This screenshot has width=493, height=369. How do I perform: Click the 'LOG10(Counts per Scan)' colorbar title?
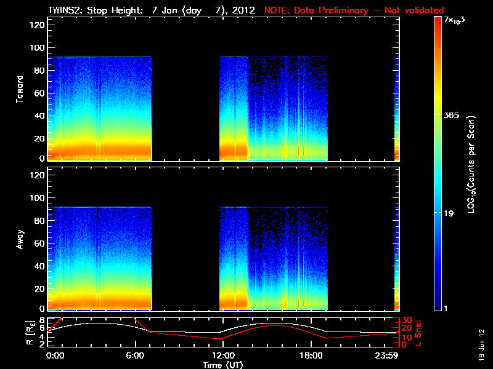pos(471,164)
